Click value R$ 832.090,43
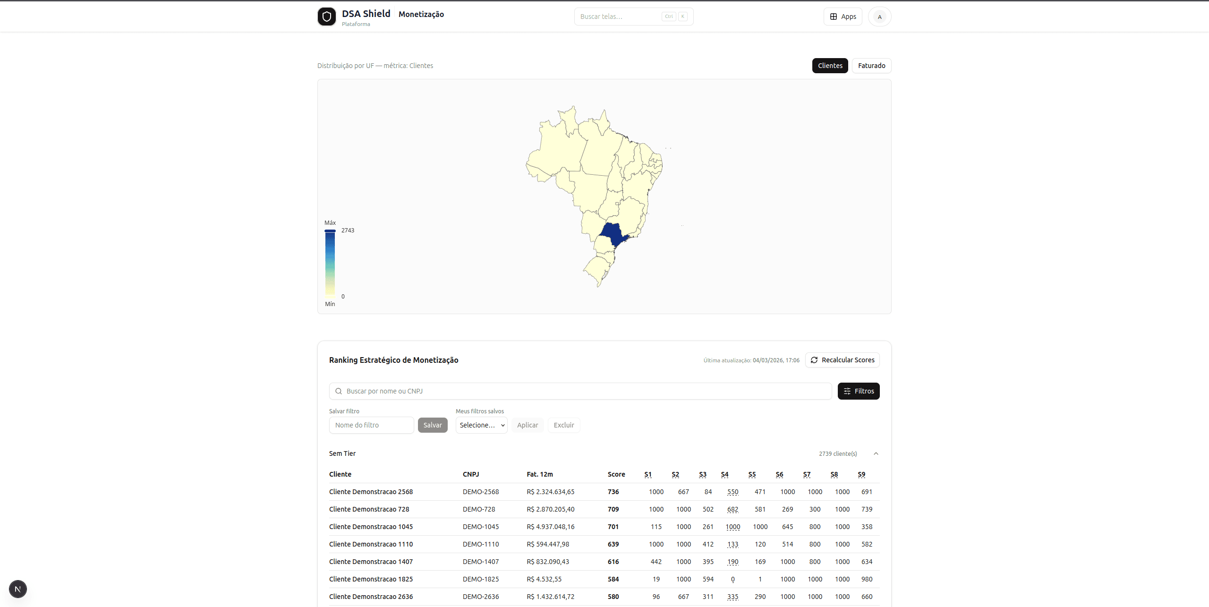1209x607 pixels. pos(548,562)
